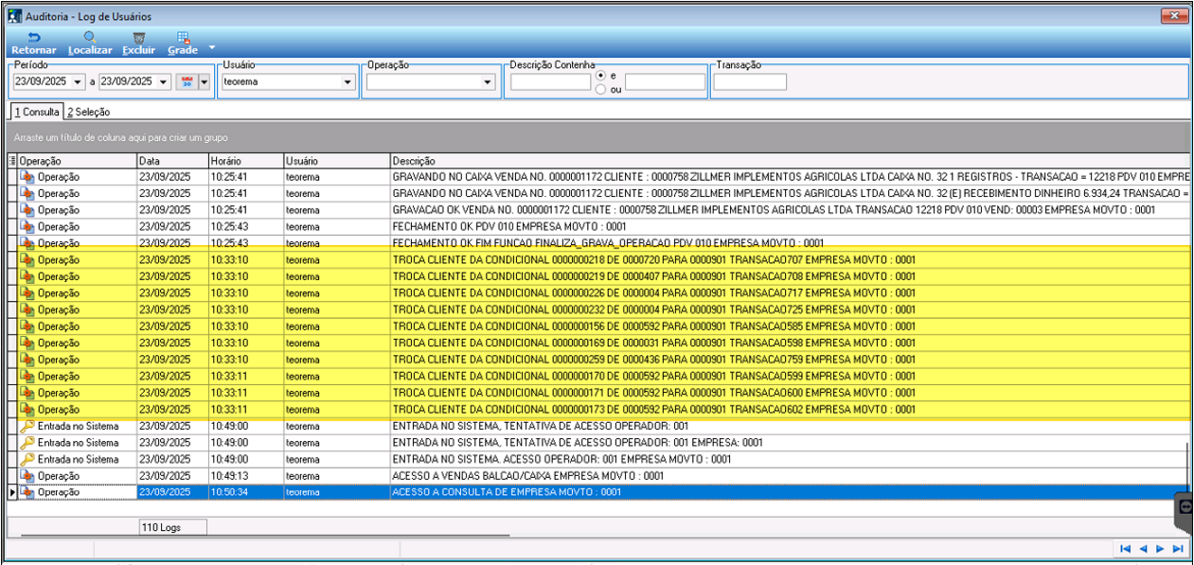Click the Descrição column header
The width and height of the screenshot is (1194, 565).
(790, 161)
